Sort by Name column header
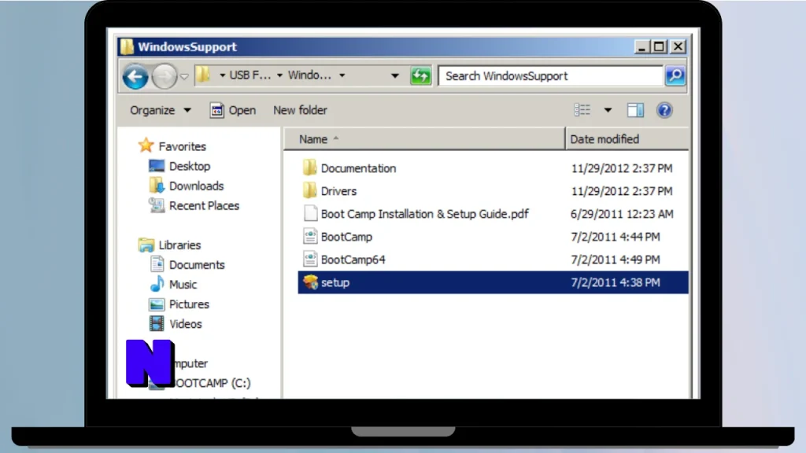 424,139
